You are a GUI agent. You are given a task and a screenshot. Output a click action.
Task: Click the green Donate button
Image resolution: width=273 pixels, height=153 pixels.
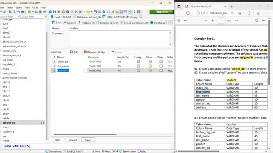coord(162,12)
